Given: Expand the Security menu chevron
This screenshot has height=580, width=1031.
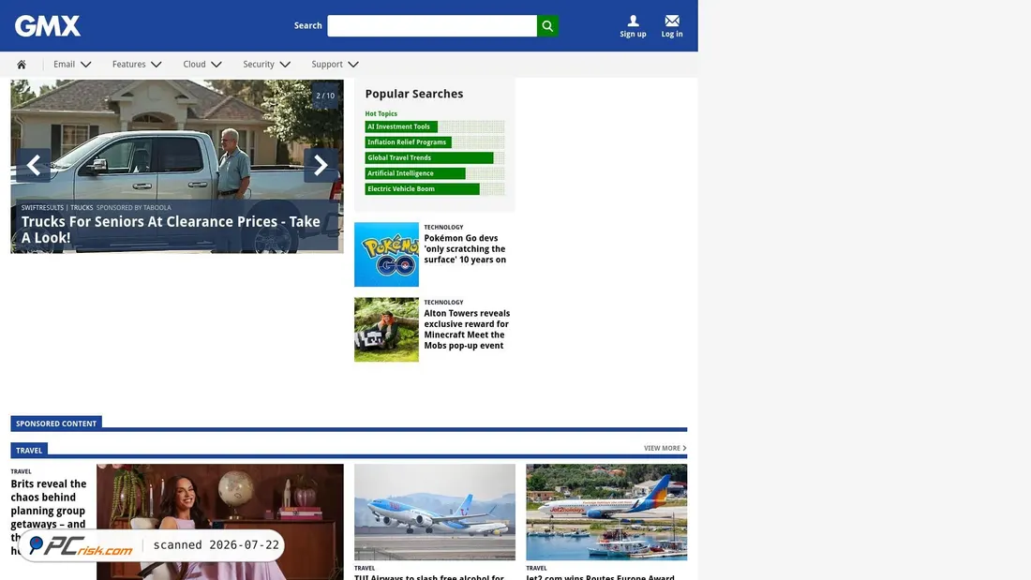Looking at the screenshot, I should tap(285, 65).
